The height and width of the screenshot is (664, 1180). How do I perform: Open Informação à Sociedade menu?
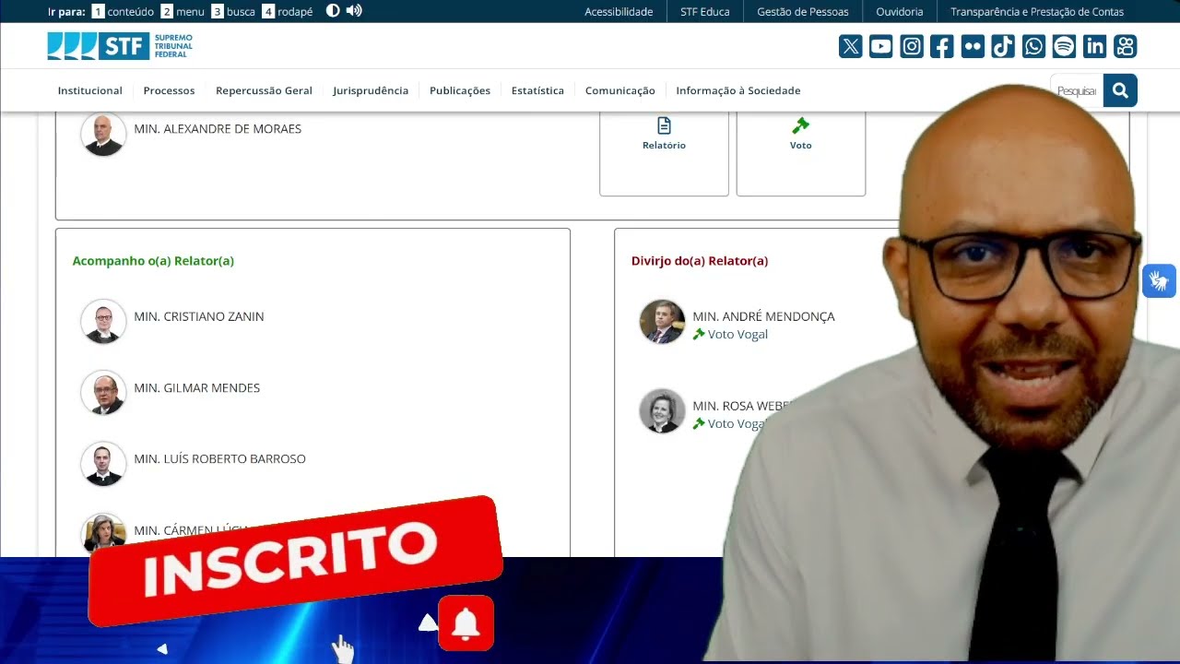coord(738,90)
